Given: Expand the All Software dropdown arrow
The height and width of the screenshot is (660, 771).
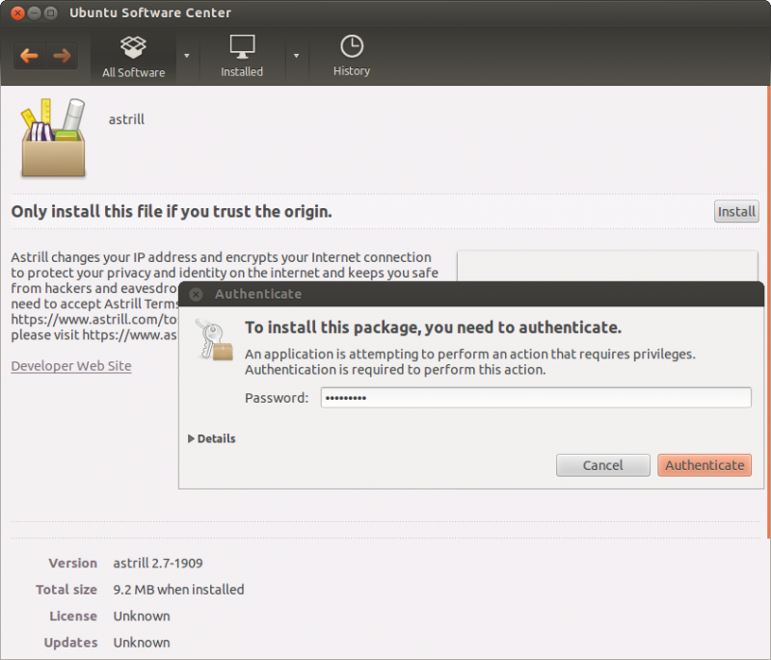Looking at the screenshot, I should [187, 56].
